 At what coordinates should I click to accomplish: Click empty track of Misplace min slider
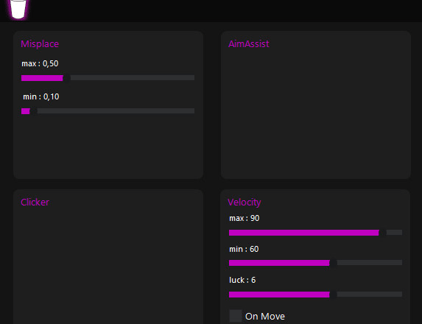pyautogui.click(x=116, y=111)
